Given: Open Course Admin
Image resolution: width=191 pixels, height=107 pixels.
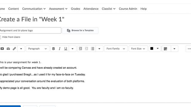Looking at the screenshot, I should pyautogui.click(x=128, y=9).
